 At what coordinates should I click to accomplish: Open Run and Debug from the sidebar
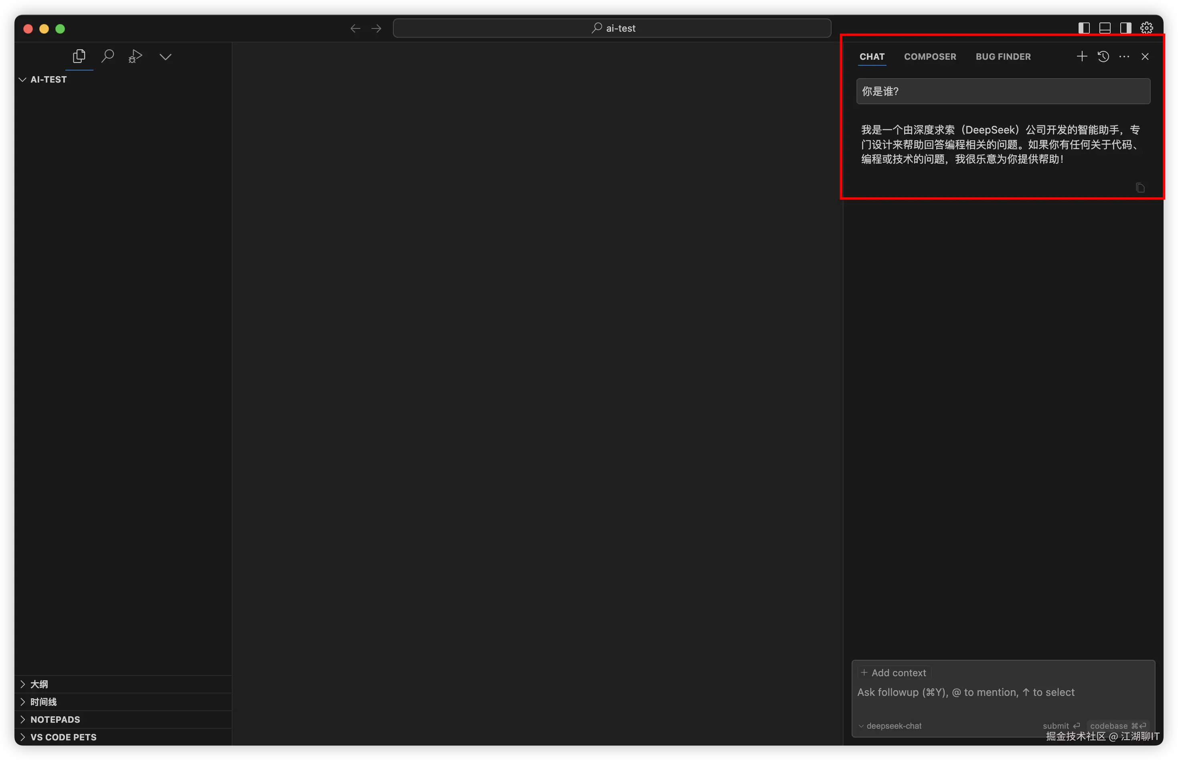click(x=135, y=56)
